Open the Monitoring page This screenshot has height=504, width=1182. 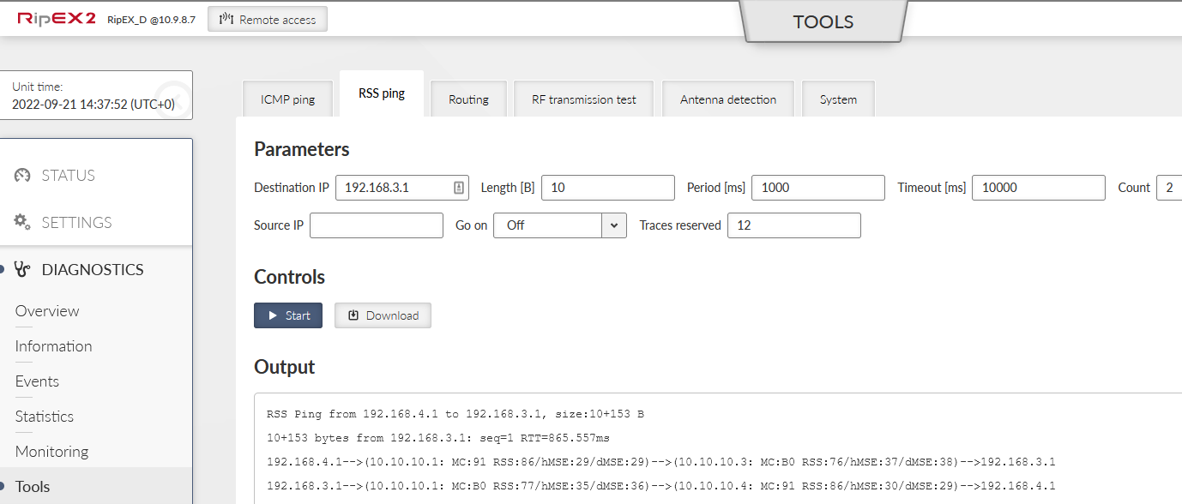pyautogui.click(x=51, y=452)
